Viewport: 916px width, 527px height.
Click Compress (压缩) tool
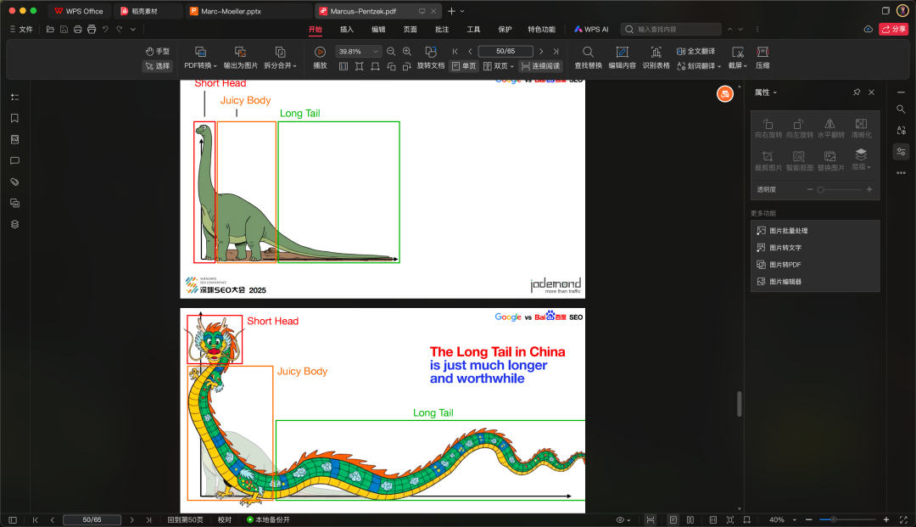click(x=762, y=58)
